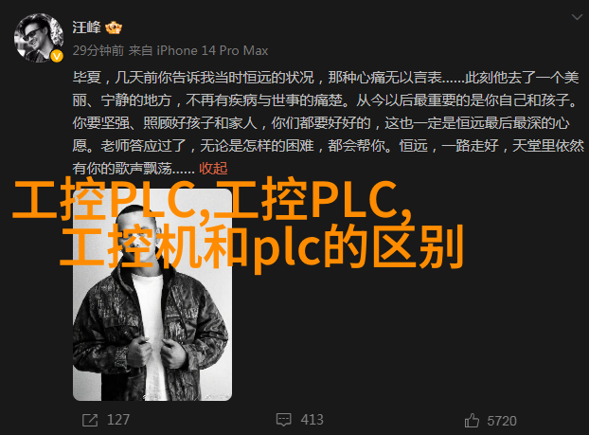Click the like count 5720
Screen dimensions: 589x435
[x=502, y=421]
